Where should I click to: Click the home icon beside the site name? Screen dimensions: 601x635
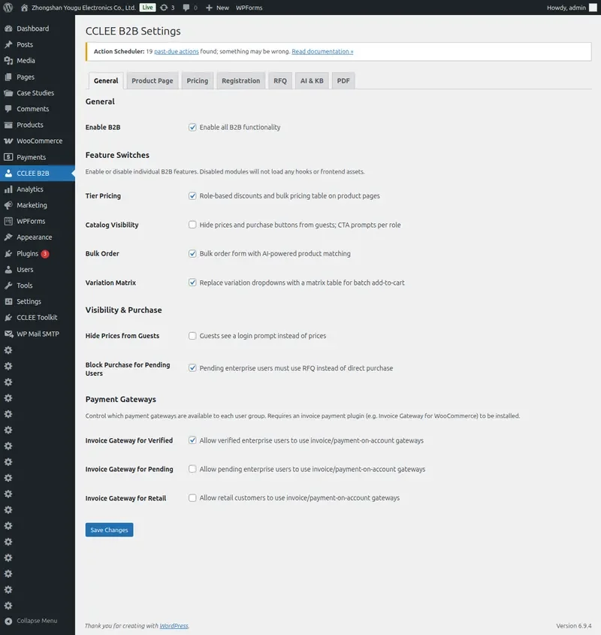coord(24,8)
